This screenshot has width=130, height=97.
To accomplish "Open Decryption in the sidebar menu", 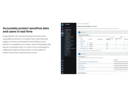I will click(x=68, y=50).
